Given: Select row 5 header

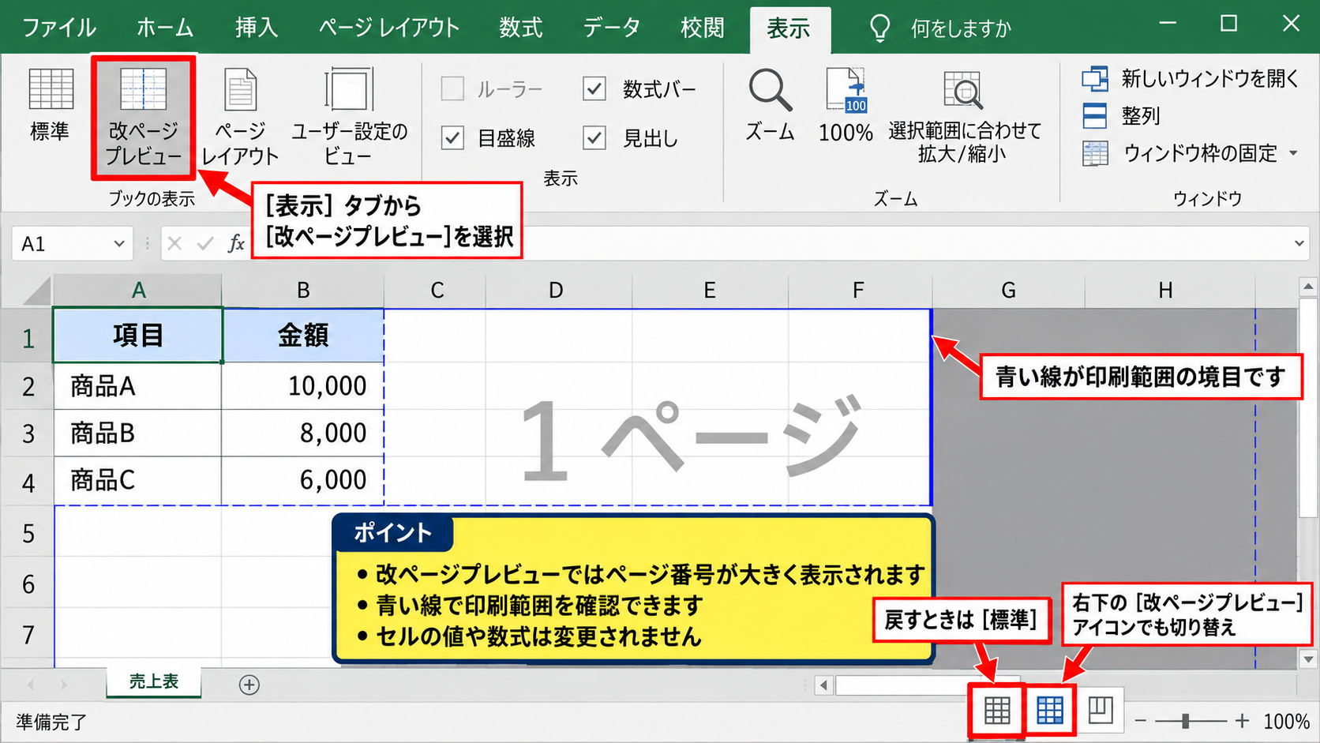Looking at the screenshot, I should [28, 533].
